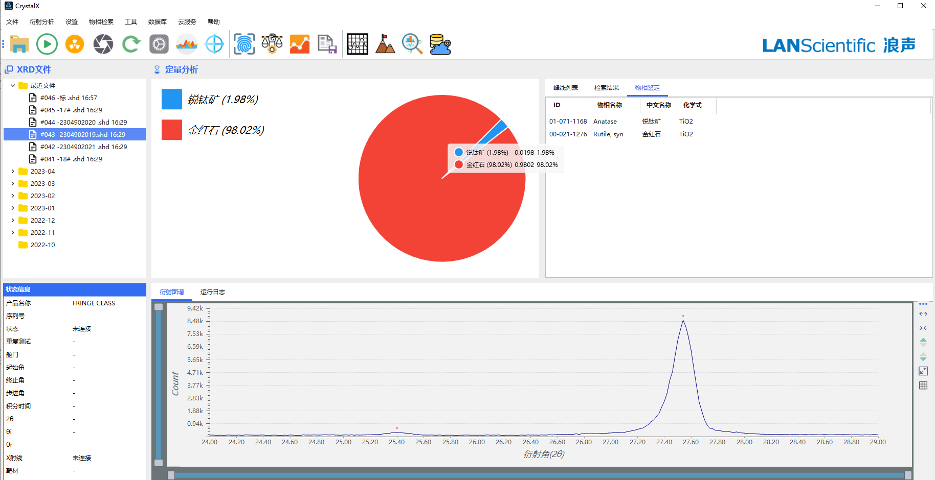
Task: Click the blue 锐钛矿 legend swatch
Action: 172,99
